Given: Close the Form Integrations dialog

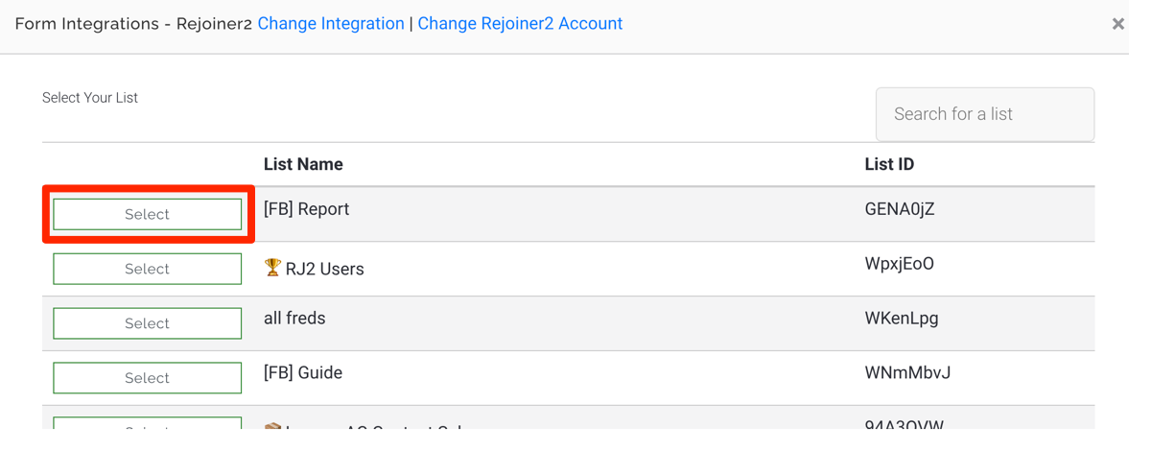Looking at the screenshot, I should point(1117,24).
